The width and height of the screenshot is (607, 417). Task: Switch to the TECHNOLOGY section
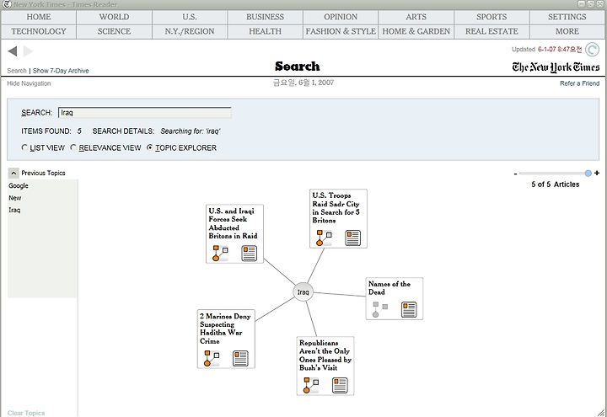pos(39,31)
